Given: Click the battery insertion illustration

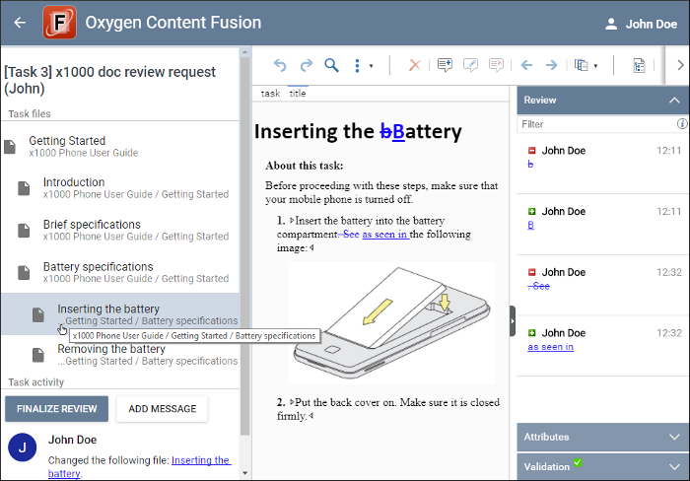Looking at the screenshot, I should [391, 322].
